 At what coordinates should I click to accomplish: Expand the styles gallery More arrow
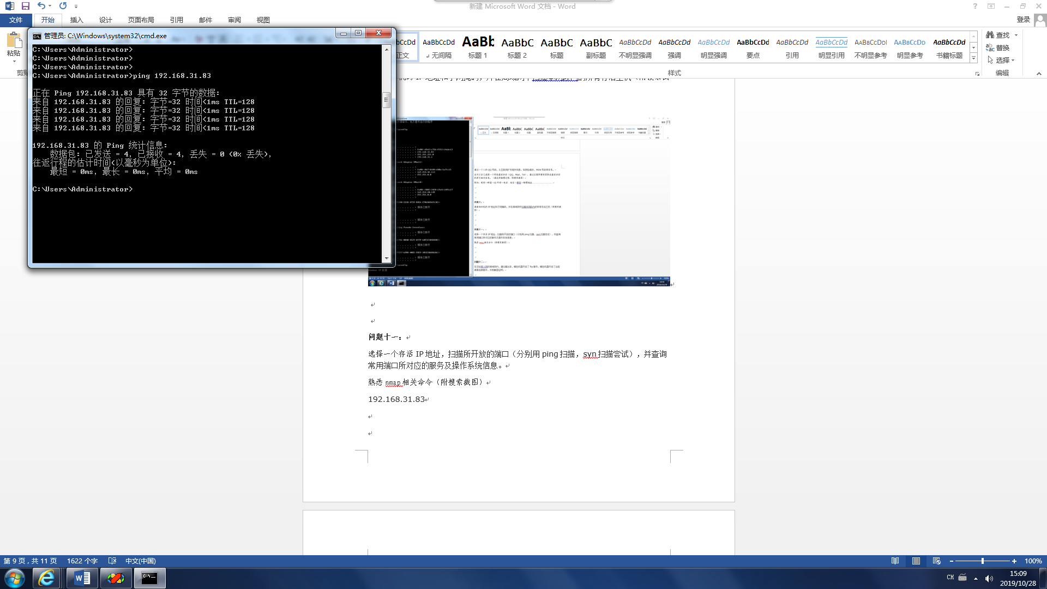click(x=973, y=58)
